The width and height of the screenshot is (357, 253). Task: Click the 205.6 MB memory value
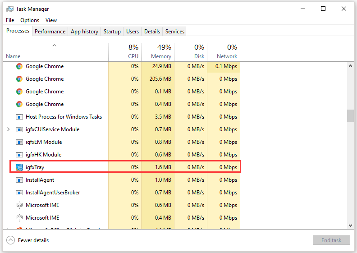click(160, 79)
